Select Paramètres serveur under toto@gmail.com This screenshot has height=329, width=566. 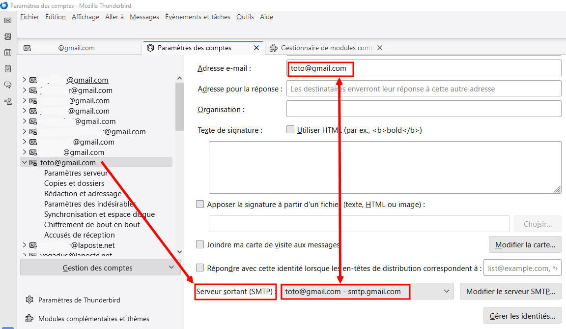(76, 173)
